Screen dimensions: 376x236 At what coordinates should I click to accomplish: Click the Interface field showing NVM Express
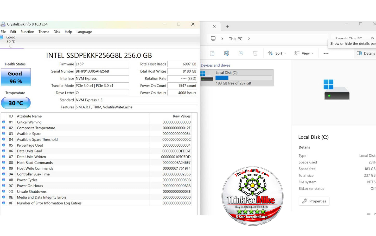coord(102,78)
